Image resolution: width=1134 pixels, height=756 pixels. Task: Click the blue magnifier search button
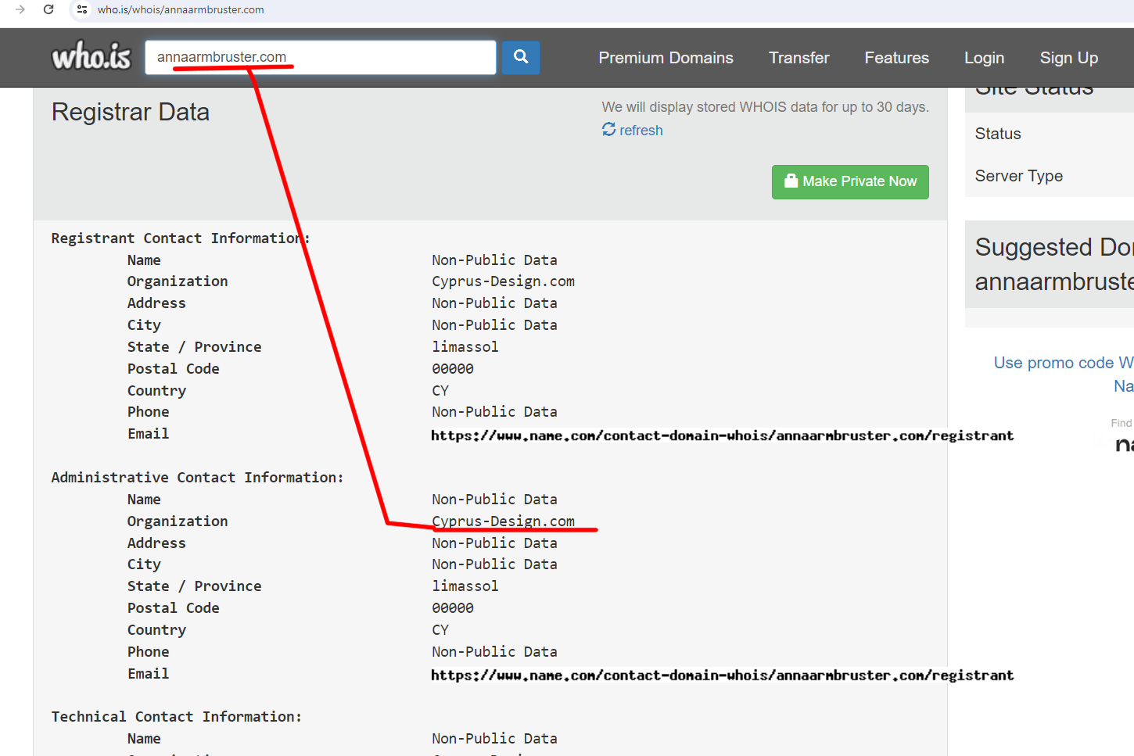521,57
